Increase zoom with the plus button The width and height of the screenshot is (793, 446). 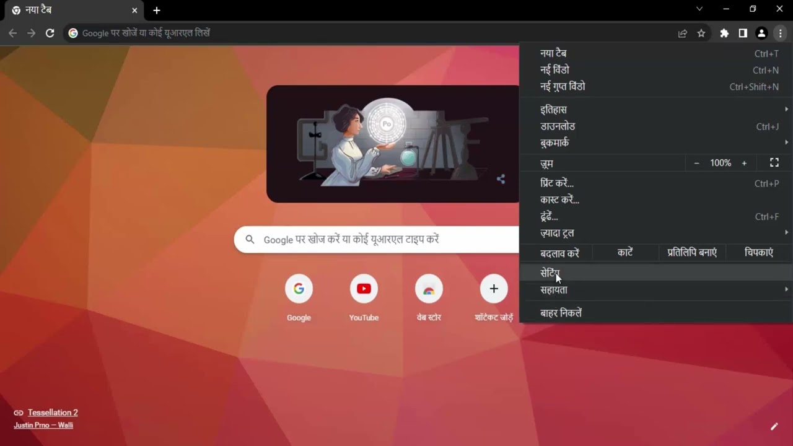744,163
